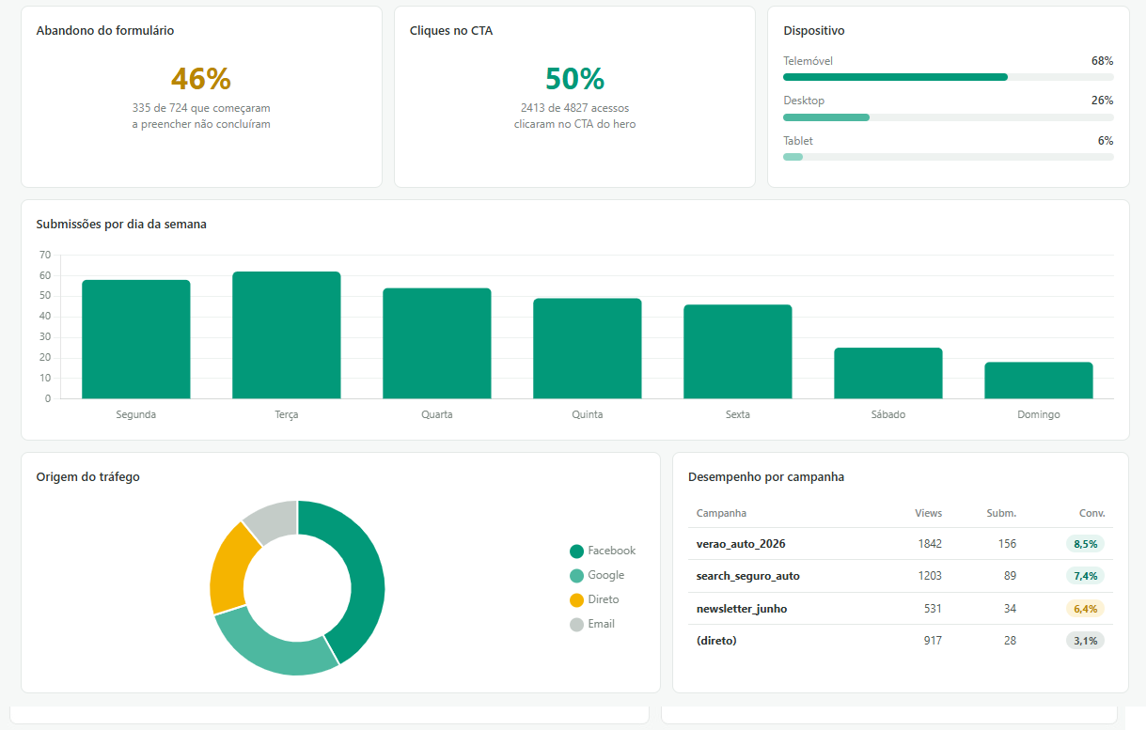The height and width of the screenshot is (730, 1146).
Task: Click the "68%" Telemóvel percentage
Action: 1103,60
